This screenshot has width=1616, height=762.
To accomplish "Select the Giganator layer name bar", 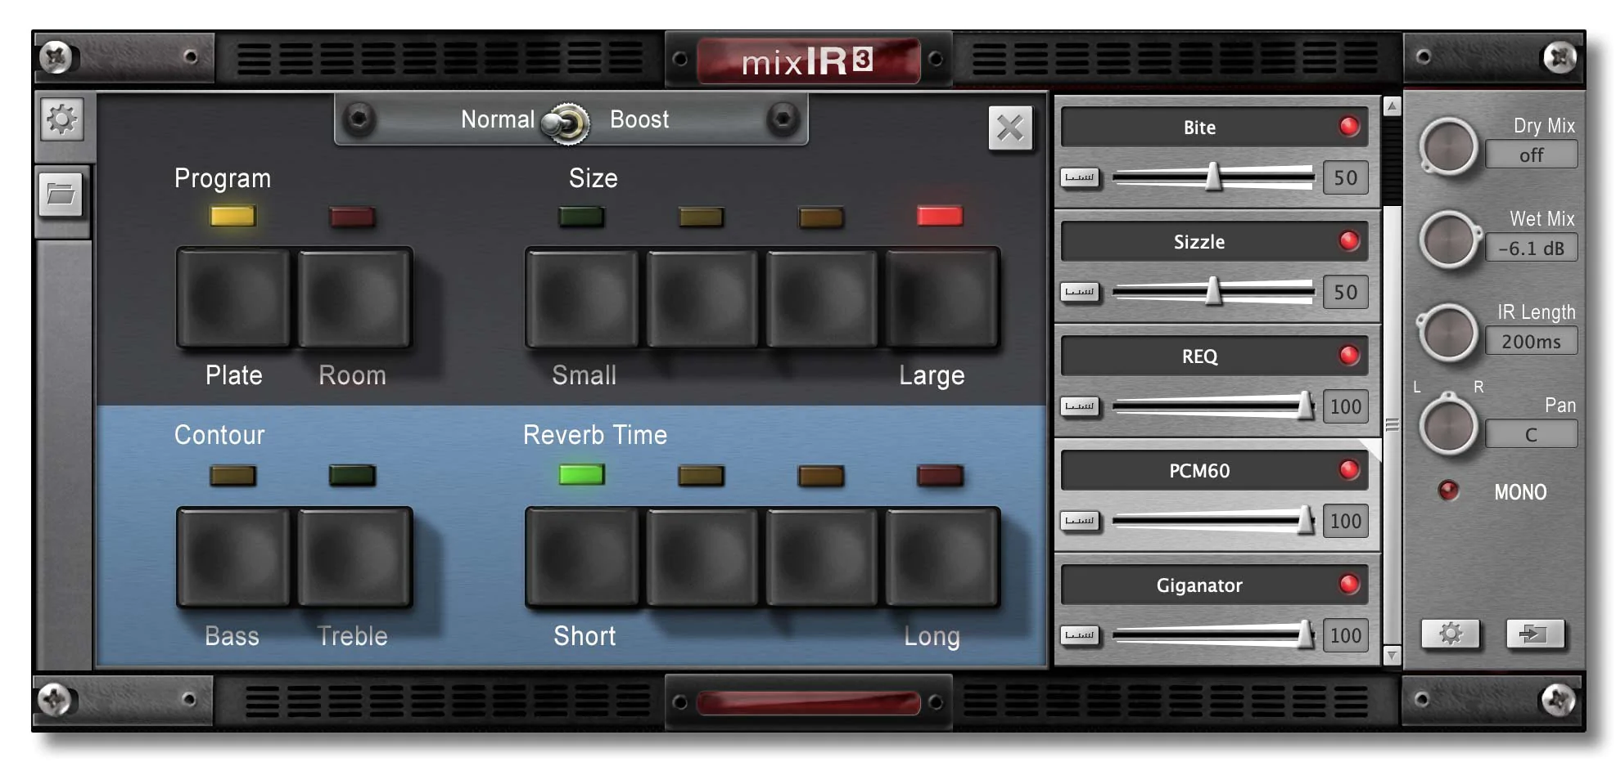I will [1214, 585].
